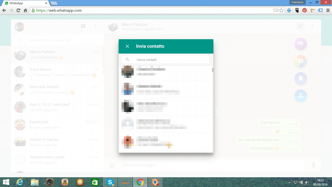Start recording a voice message
The image size is (332, 187).
click(313, 165)
